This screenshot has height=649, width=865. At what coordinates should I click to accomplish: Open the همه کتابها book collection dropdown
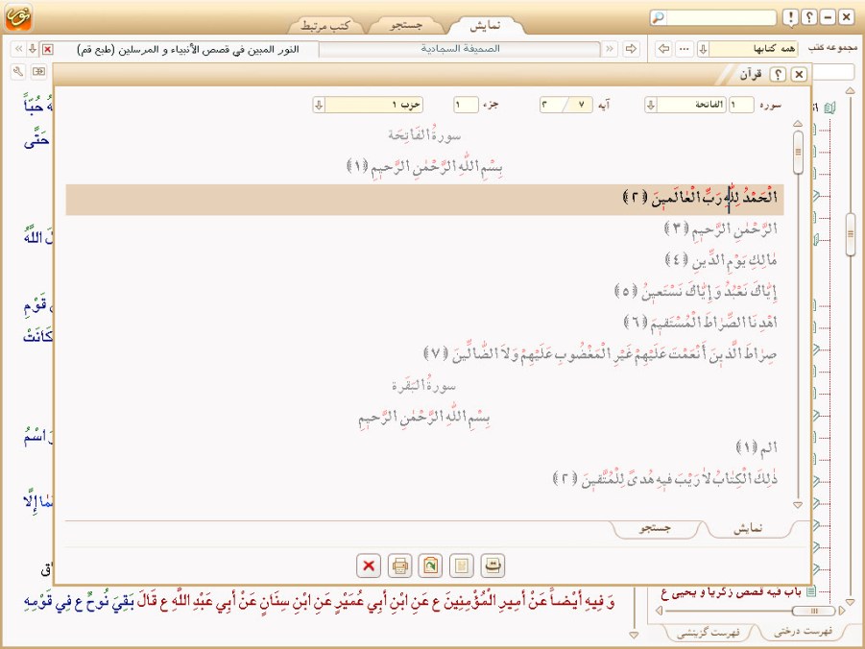(x=703, y=49)
